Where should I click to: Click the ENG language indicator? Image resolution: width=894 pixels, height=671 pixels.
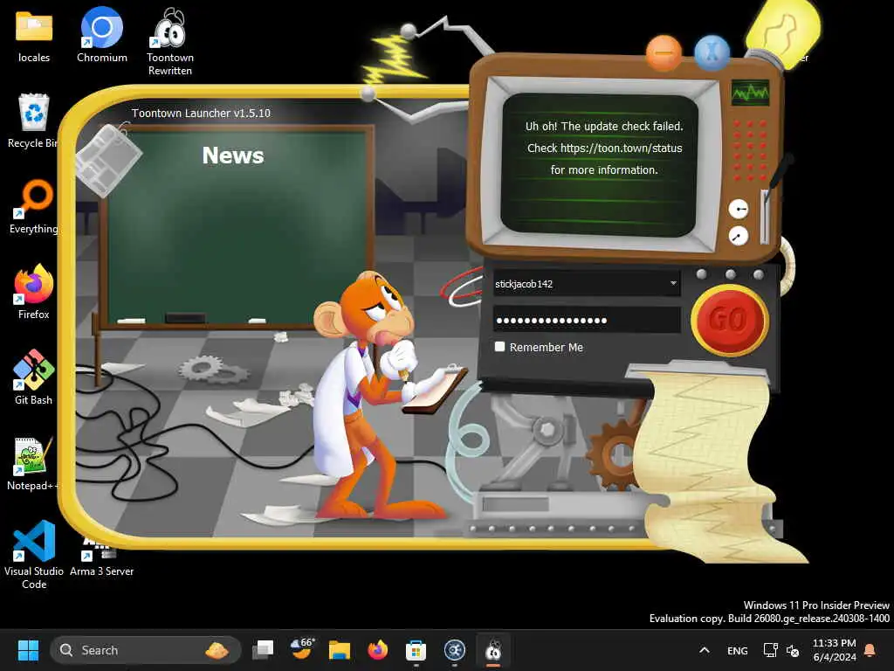tap(737, 650)
